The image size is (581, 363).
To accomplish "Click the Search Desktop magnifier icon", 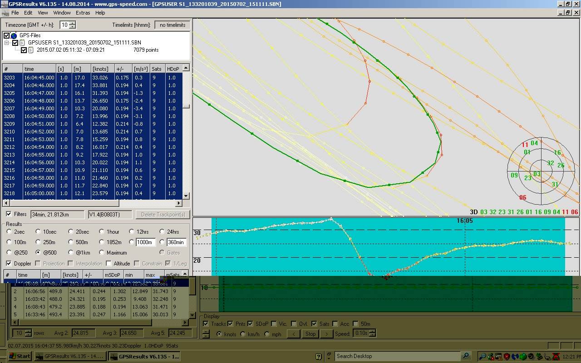I will [466, 356].
